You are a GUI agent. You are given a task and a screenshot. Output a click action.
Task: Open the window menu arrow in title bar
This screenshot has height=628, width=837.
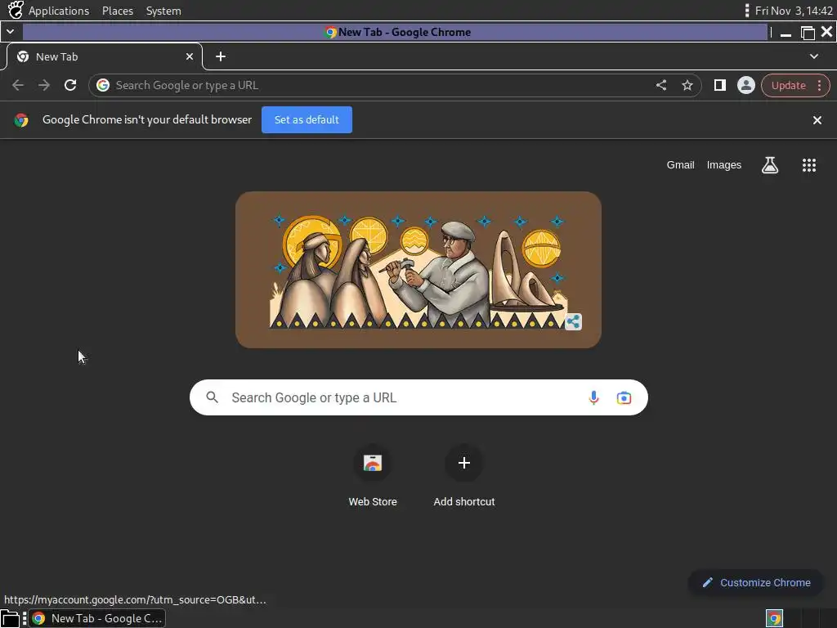(10, 32)
